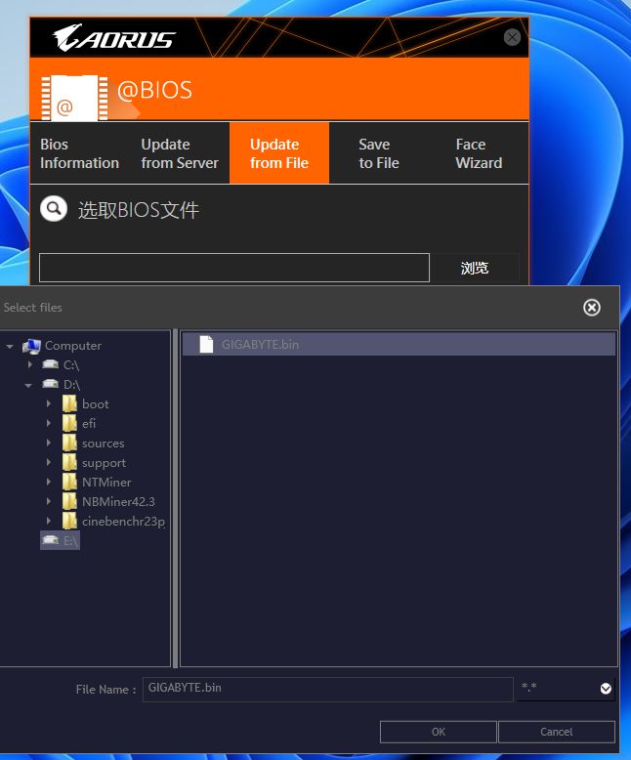Click the C:\ drive icon
Viewport: 631px width, 760px height.
(x=51, y=364)
